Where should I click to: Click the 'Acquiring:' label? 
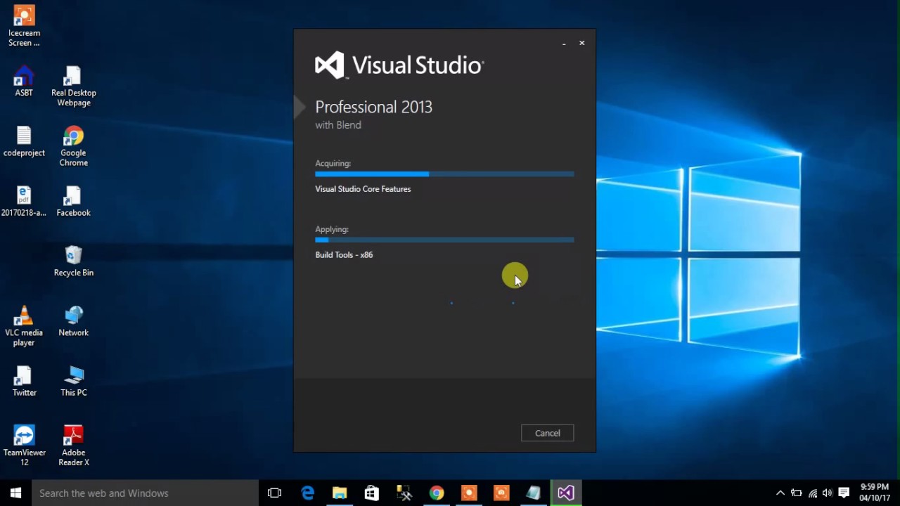(x=333, y=163)
